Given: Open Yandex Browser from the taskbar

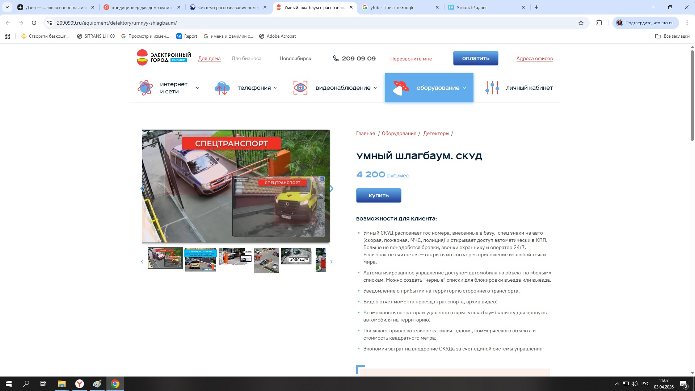Looking at the screenshot, I should click(80, 384).
